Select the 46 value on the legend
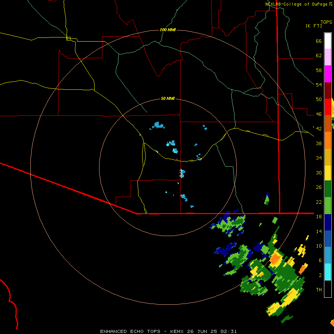Screen dimensions: 334x334 319,114
